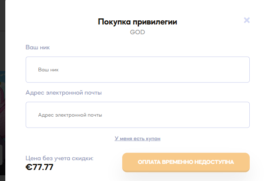Close the purchase dialog with the X icon

[x=246, y=20]
